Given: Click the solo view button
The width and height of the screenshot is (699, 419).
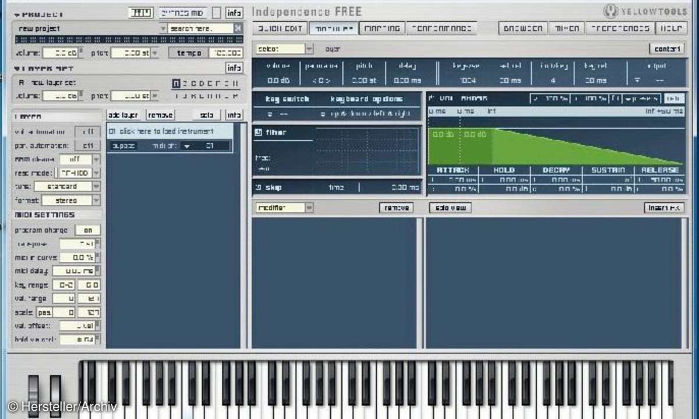Looking at the screenshot, I should [450, 208].
